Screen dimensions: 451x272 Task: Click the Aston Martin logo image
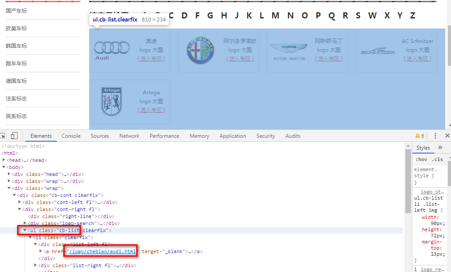(289, 52)
